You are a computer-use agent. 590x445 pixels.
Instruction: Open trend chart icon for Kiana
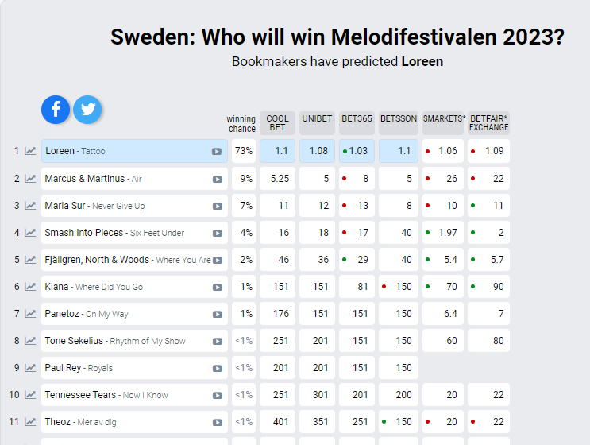(30, 287)
